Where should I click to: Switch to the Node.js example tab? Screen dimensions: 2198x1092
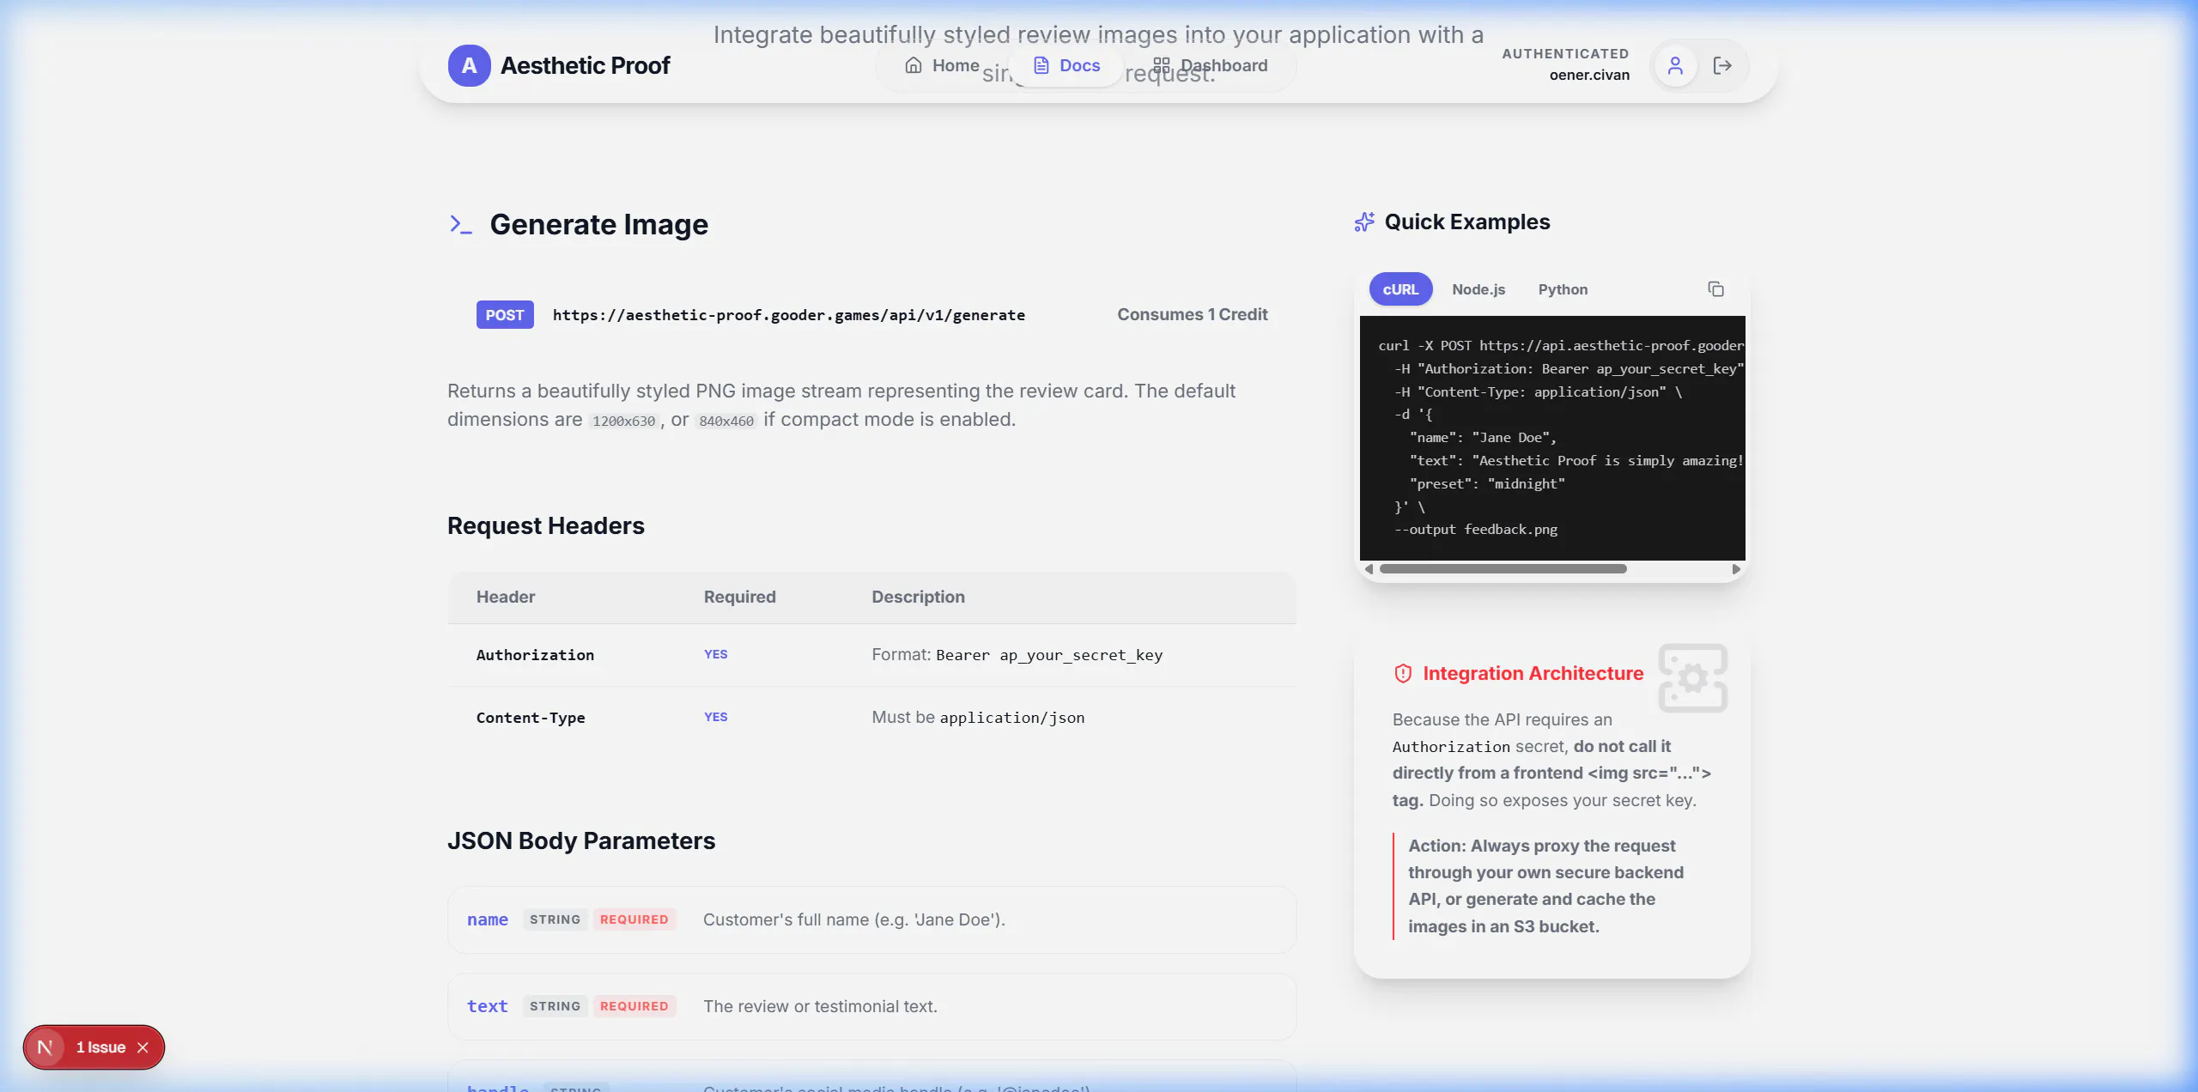click(x=1478, y=289)
